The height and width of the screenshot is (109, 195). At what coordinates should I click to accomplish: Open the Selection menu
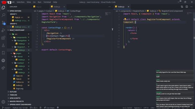pos(20,2)
